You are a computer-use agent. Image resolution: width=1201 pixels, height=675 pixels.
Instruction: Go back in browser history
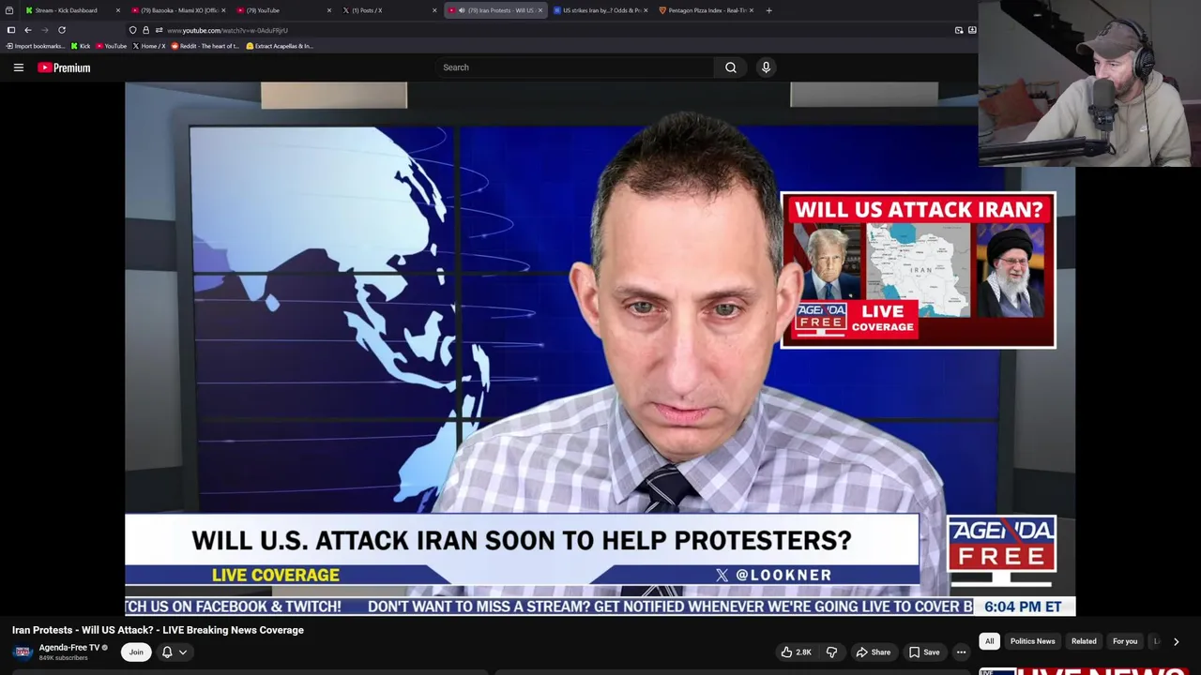[x=28, y=30]
